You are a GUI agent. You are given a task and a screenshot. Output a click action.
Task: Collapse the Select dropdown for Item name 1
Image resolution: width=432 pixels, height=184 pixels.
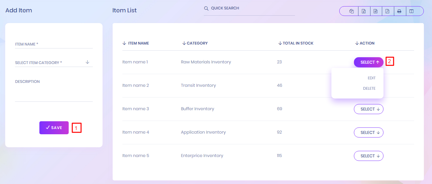click(x=369, y=62)
